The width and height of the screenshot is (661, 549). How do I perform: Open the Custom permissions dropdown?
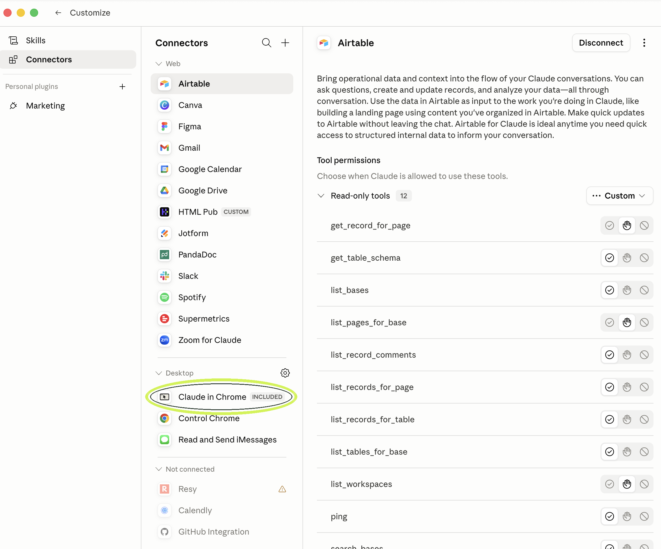coord(619,196)
